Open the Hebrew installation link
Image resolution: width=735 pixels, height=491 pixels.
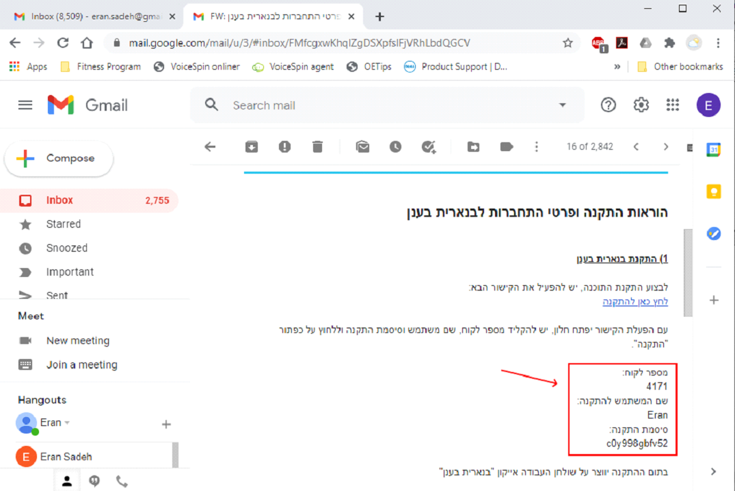(634, 302)
